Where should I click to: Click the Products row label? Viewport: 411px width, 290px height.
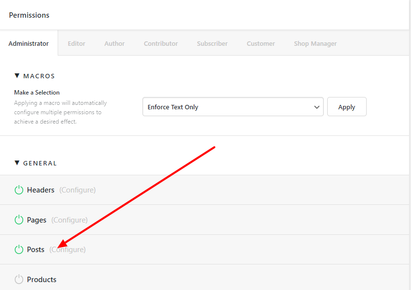point(42,280)
